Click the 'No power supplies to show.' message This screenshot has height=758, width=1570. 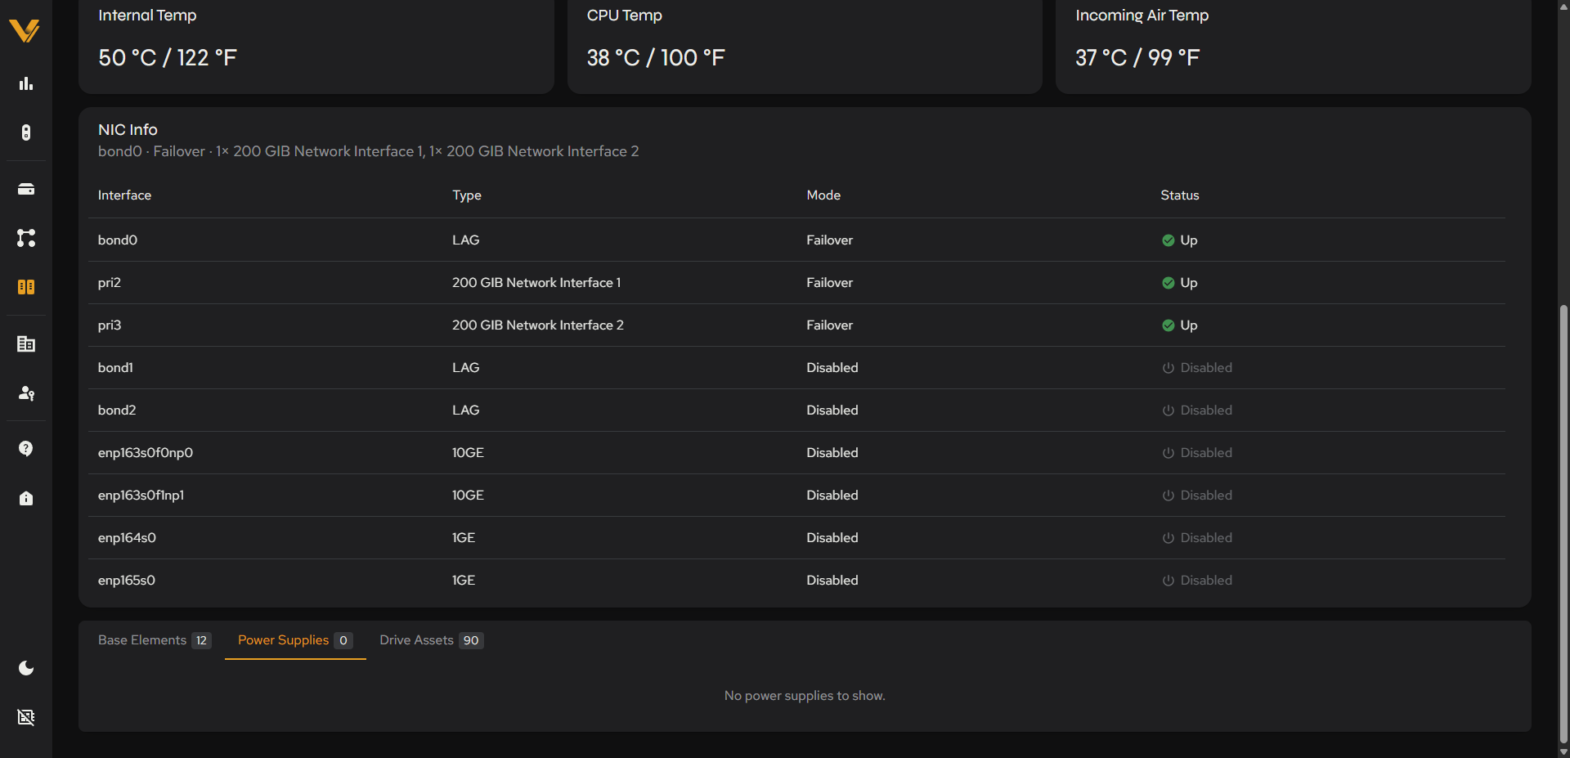click(805, 696)
